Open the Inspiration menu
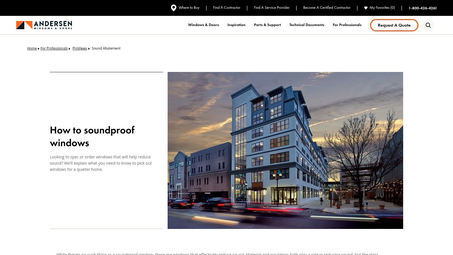The width and height of the screenshot is (453, 255). (236, 25)
